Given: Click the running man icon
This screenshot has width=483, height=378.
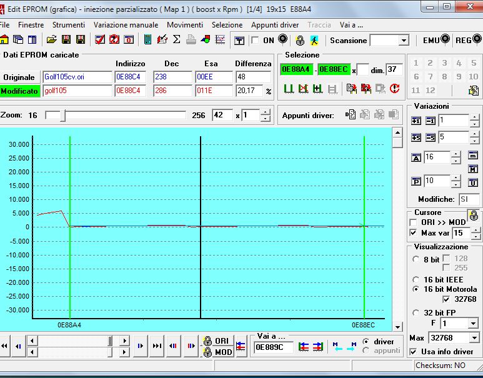Looking at the screenshot, I should 314,40.
